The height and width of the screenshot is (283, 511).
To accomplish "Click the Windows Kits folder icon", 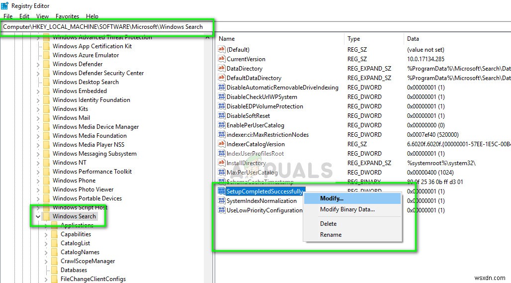I will click(47, 109).
